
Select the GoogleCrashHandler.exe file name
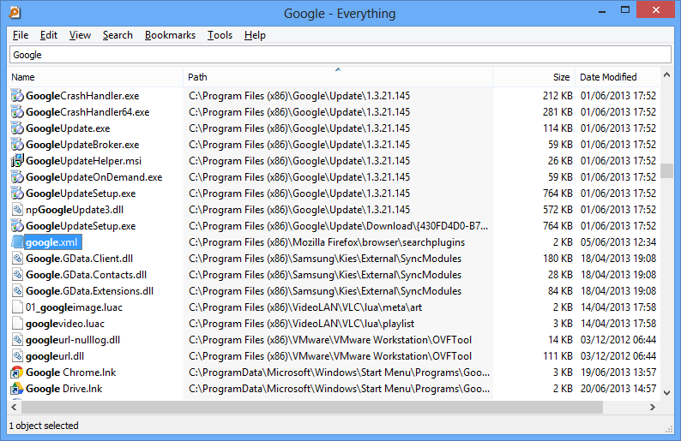[x=82, y=96]
